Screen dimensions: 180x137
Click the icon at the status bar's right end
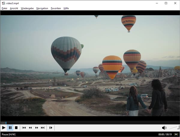pyautogui.click(x=177, y=135)
